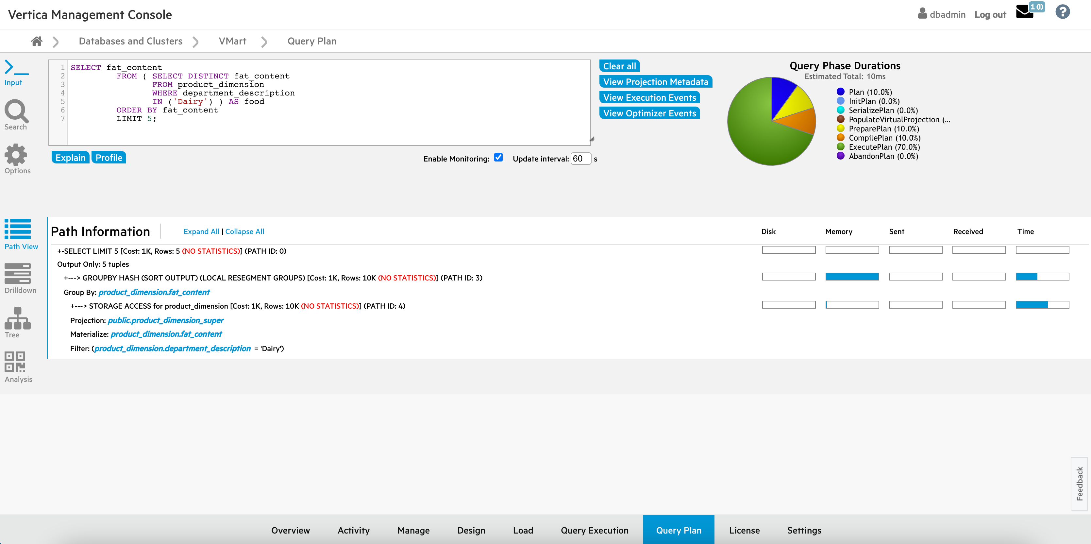Click the Explain button
The width and height of the screenshot is (1091, 544).
click(70, 158)
